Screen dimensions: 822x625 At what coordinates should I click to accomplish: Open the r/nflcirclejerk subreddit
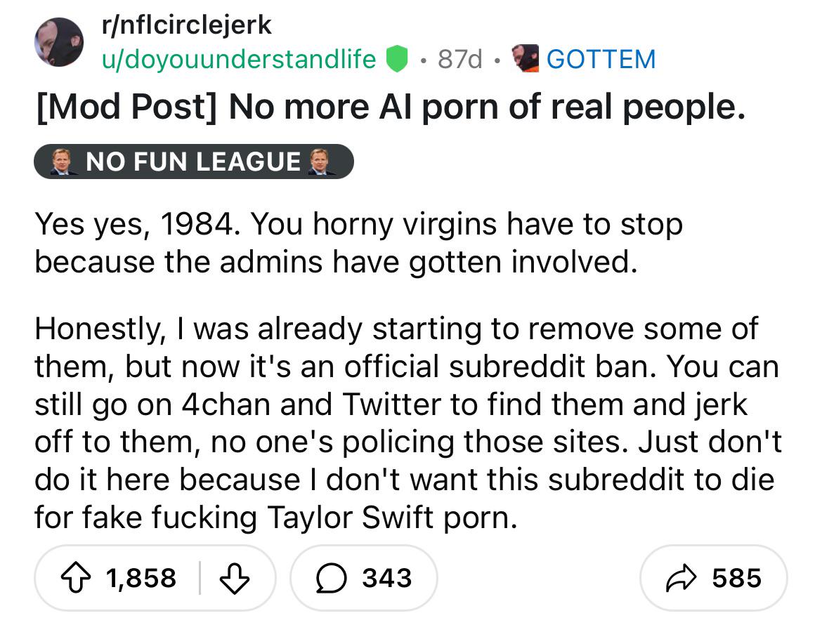point(185,25)
